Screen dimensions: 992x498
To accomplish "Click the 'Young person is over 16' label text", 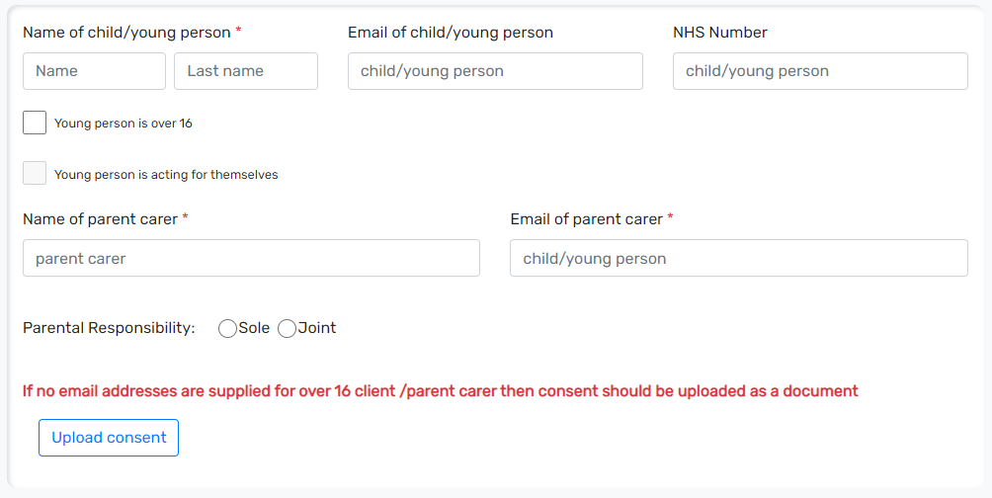I will [123, 124].
